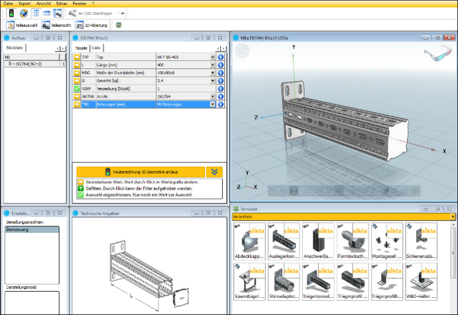This screenshot has width=458, height=315.
Task: Click yellow arrow icon in TYP row
Action: coord(77,57)
